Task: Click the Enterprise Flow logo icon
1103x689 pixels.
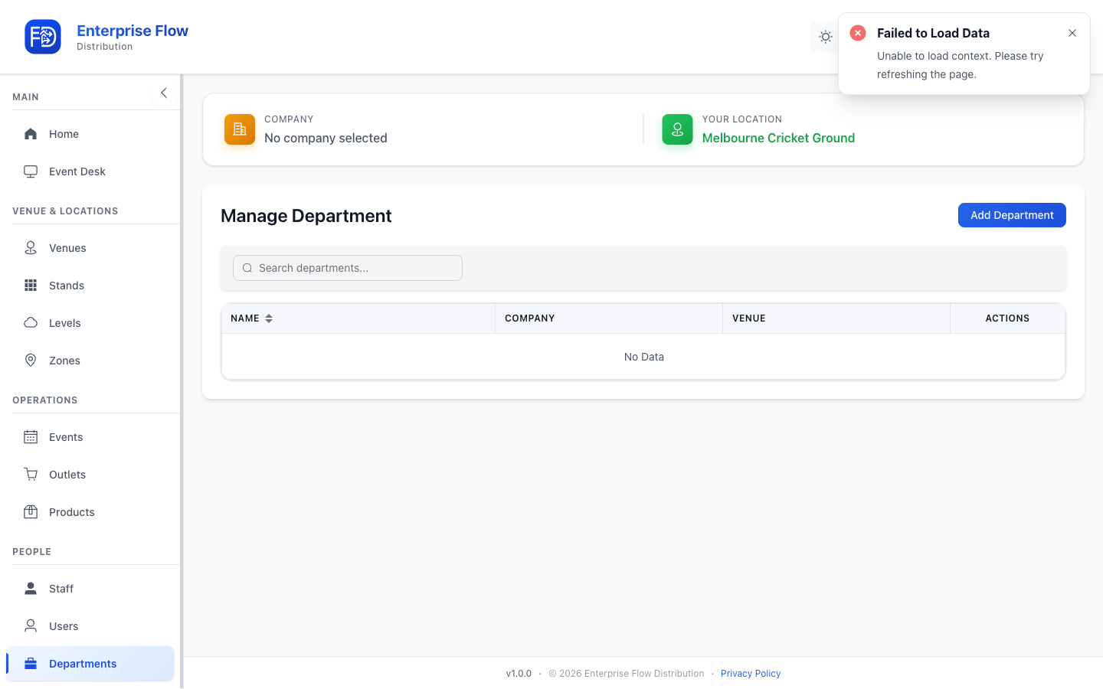Action: point(43,37)
